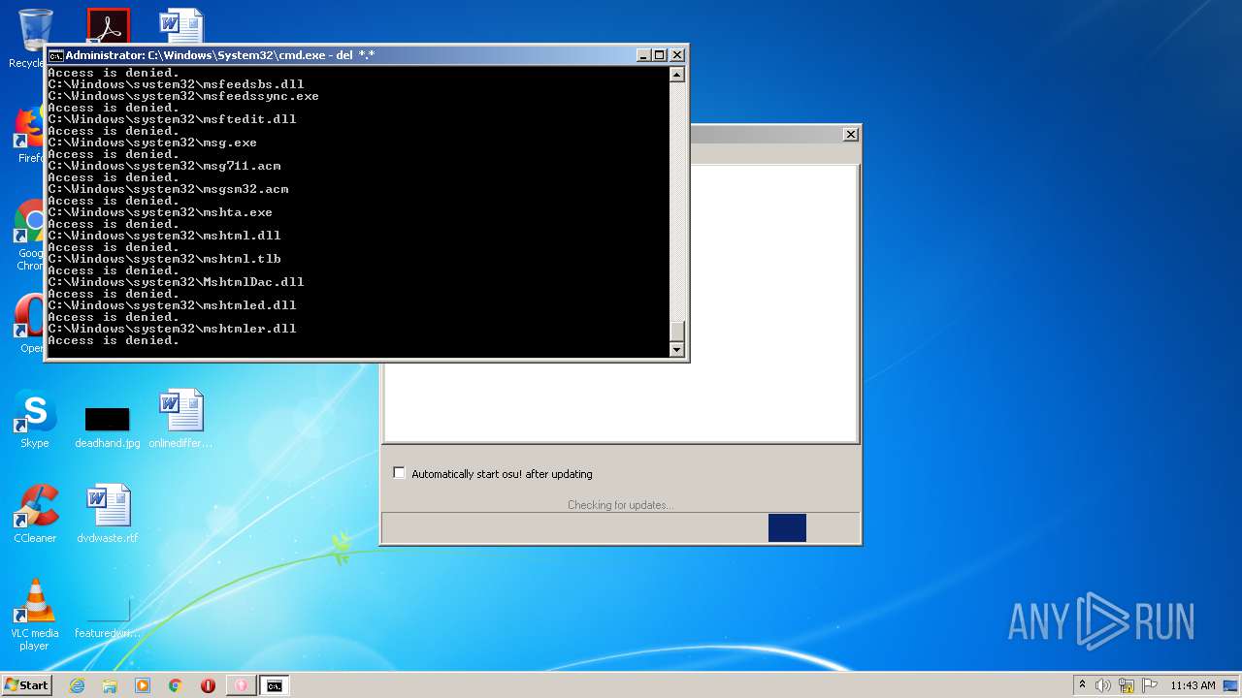This screenshot has height=698, width=1242.
Task: Minimize the cmd.exe window
Action: [643, 55]
